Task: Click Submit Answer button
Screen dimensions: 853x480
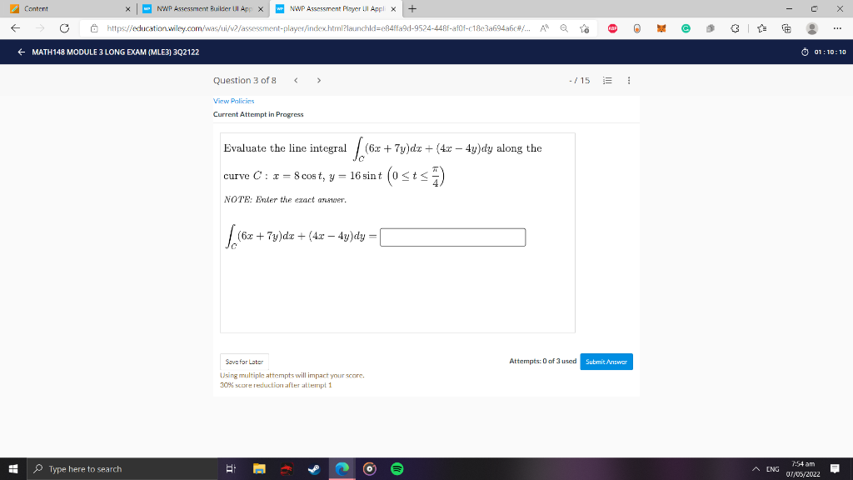Action: (x=606, y=362)
